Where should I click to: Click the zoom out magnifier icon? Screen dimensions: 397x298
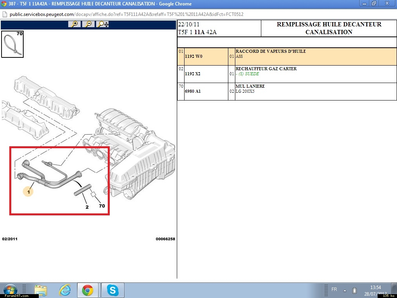pyautogui.click(x=89, y=24)
